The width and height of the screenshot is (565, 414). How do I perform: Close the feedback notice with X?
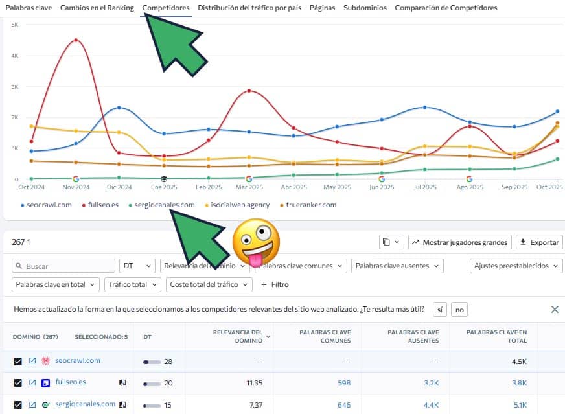click(x=555, y=310)
